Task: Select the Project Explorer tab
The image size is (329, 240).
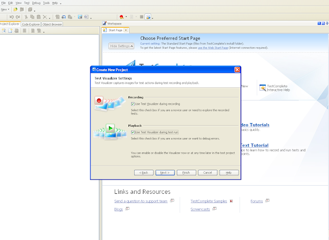Action: pyautogui.click(x=10, y=24)
